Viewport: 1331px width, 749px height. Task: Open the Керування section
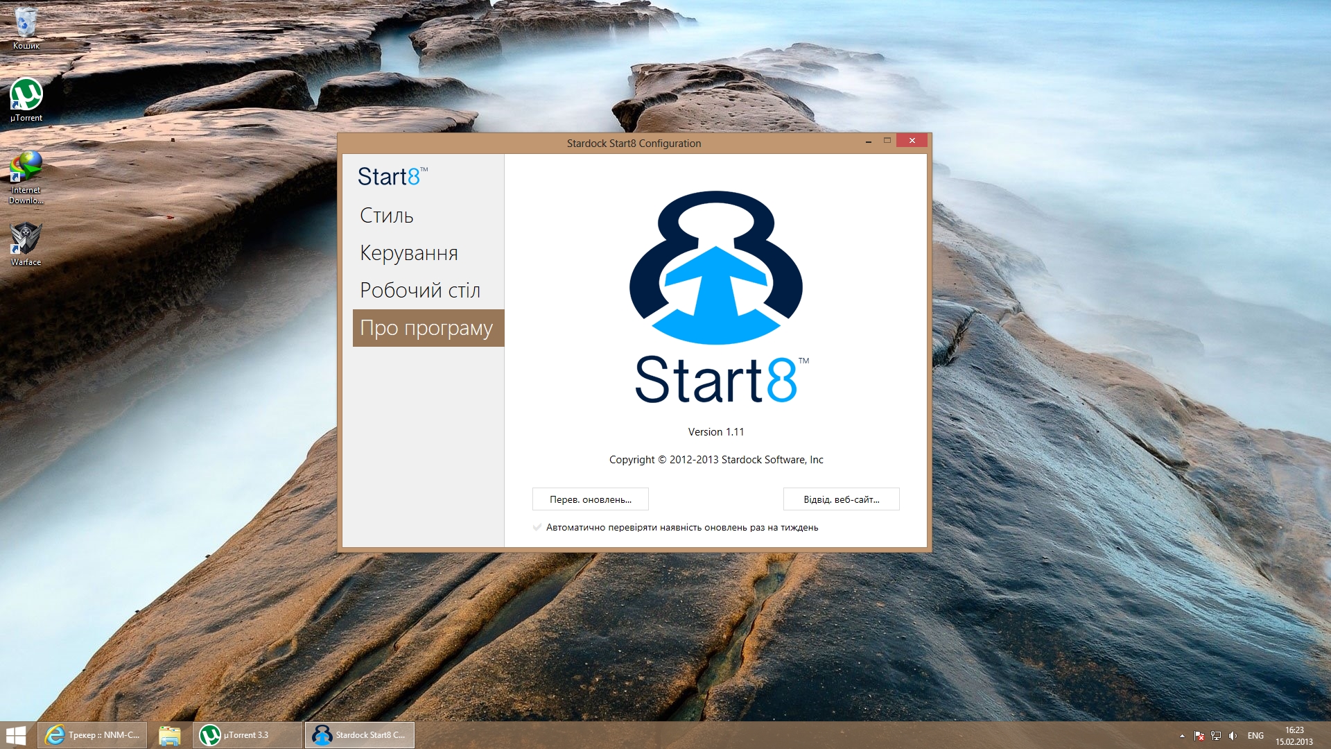click(409, 253)
